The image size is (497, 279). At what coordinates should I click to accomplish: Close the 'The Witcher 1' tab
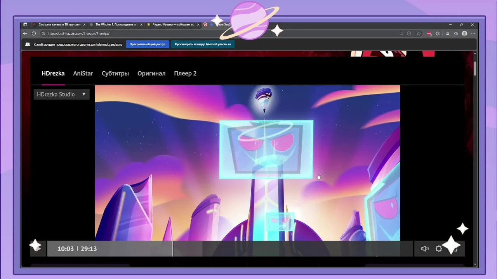point(141,24)
